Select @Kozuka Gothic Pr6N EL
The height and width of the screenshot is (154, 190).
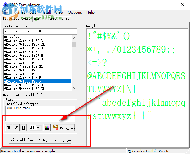tap(38, 44)
